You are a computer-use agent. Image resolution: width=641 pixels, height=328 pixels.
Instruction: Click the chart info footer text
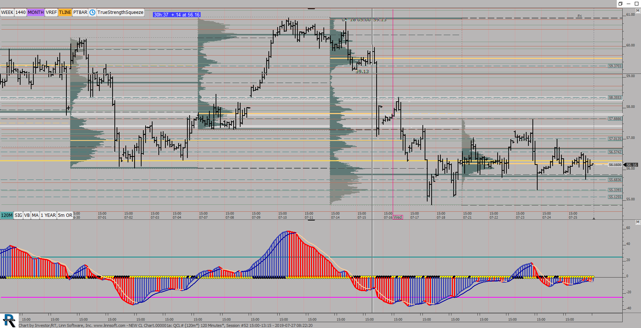pyautogui.click(x=166, y=325)
